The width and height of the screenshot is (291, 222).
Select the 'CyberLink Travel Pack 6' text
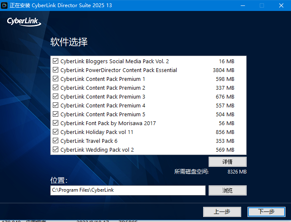click(89, 141)
